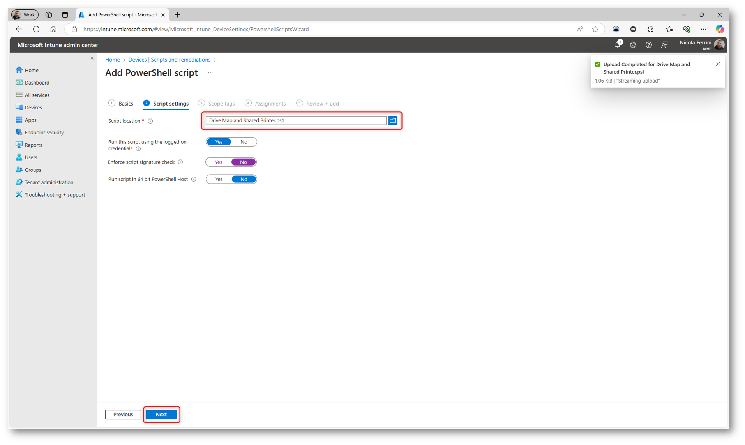Viewport: 745px width, 445px height.
Task: Open notifications bell in header
Action: coord(618,45)
